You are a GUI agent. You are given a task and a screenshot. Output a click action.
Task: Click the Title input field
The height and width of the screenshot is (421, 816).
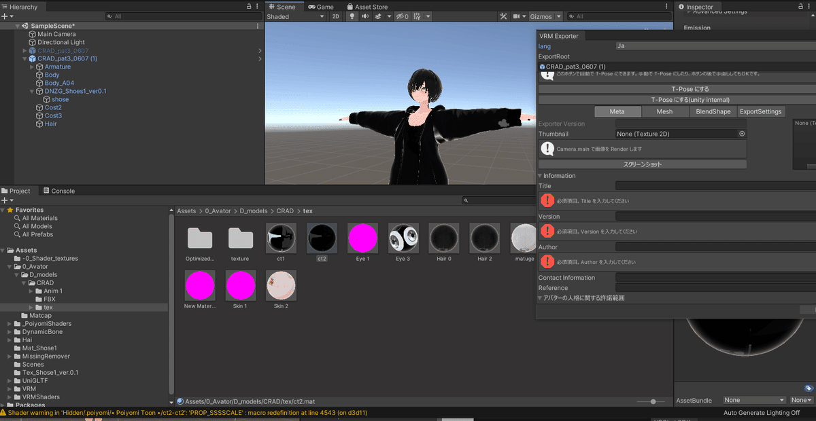(715, 185)
